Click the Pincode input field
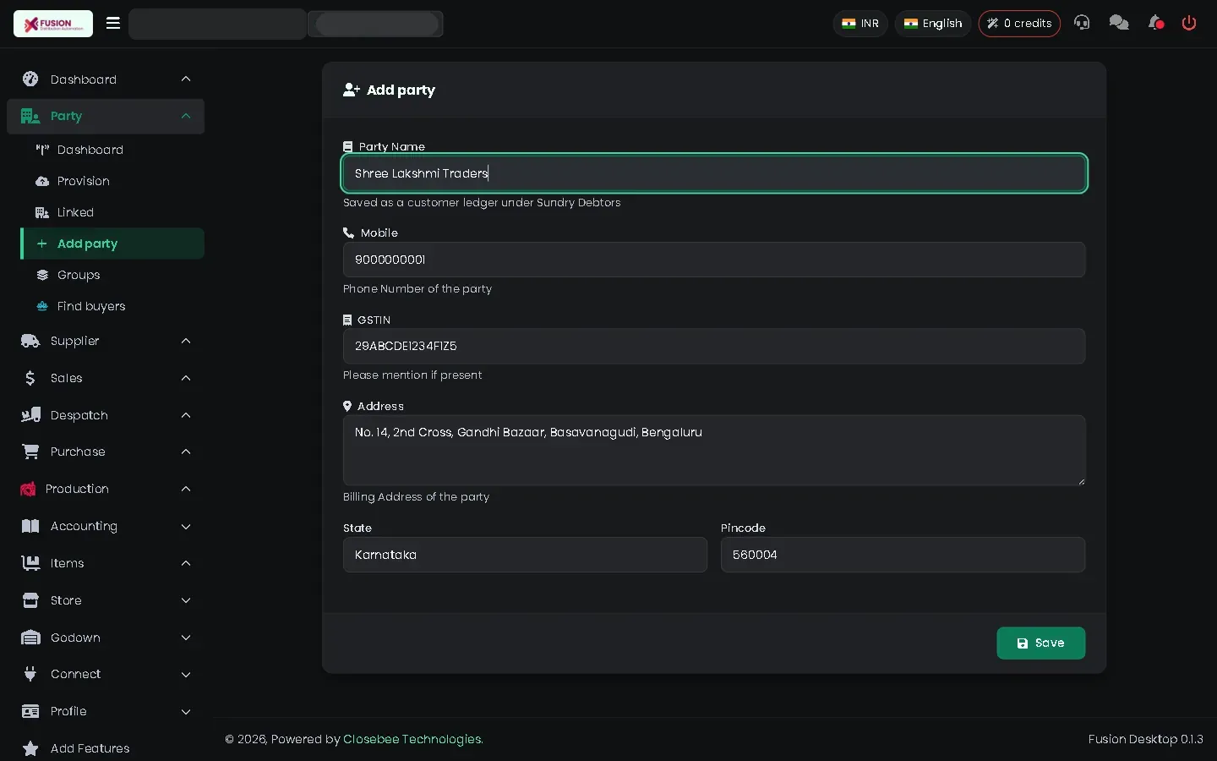 pos(903,555)
